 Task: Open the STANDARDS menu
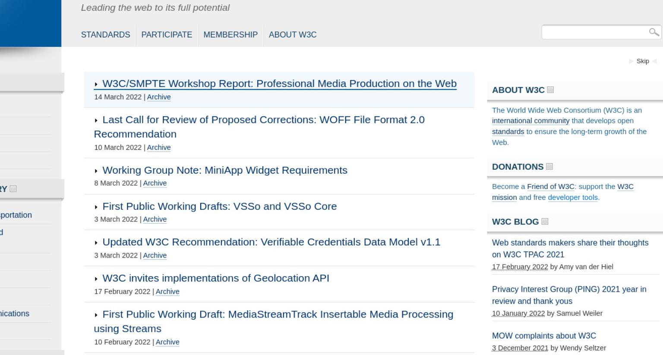[105, 35]
